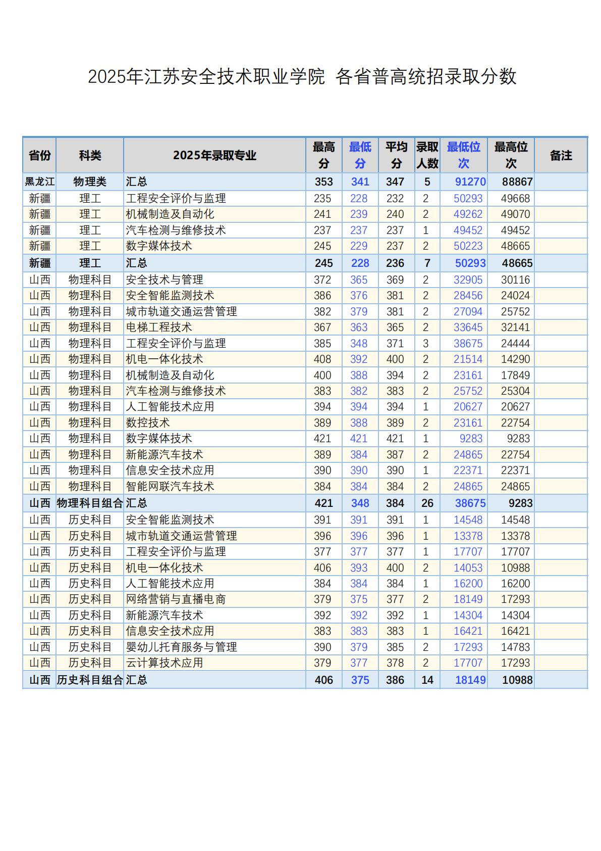This screenshot has height=851, width=601.
Task: Click rank value 33645
Action: point(468,327)
